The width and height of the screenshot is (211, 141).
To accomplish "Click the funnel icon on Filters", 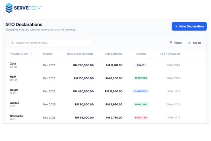I will tap(171, 43).
